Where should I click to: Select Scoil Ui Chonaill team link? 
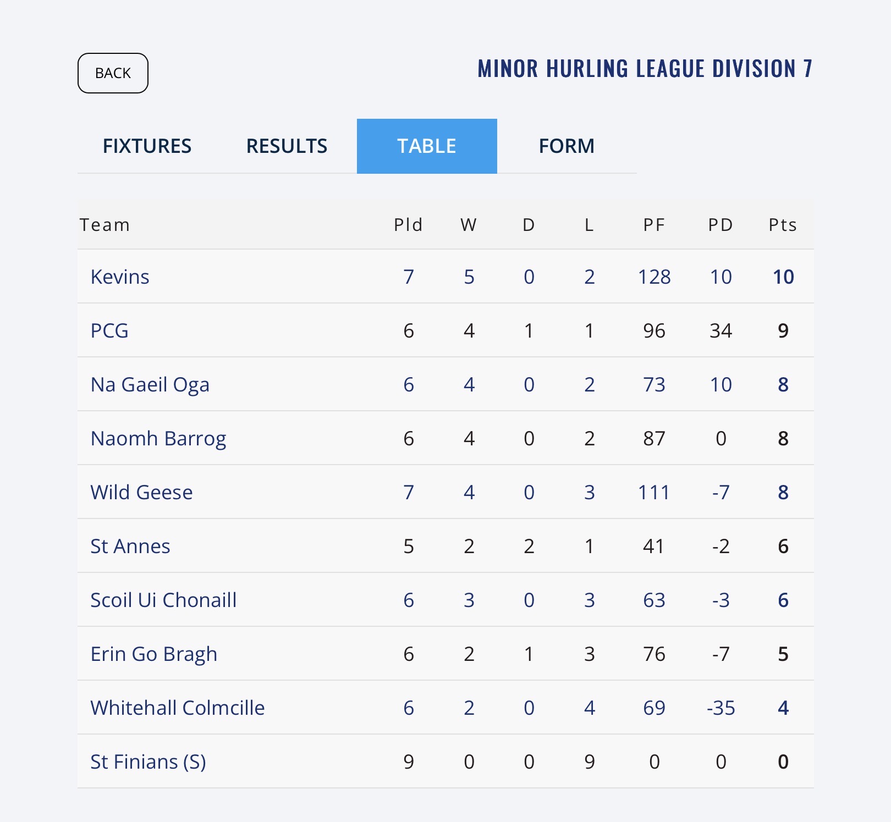163,600
